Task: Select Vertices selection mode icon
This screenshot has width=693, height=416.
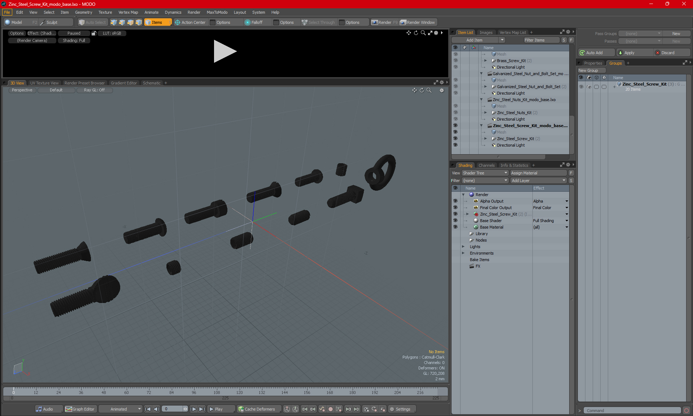Action: (x=114, y=22)
